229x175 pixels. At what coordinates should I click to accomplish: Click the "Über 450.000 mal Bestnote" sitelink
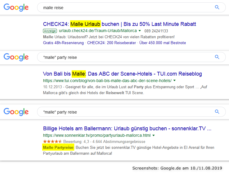click(163, 43)
